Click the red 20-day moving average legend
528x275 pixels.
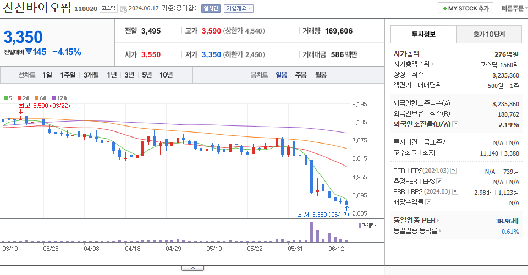(24, 98)
